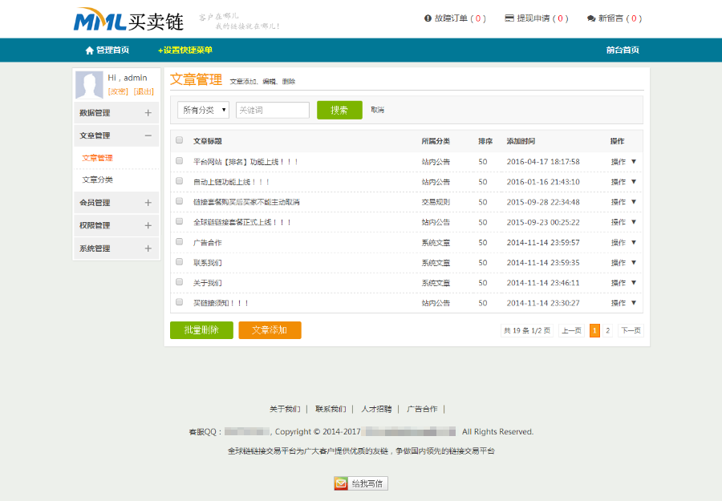Open 故障订单 alert icon in header
Screen dimensions: 722x501
[428, 18]
